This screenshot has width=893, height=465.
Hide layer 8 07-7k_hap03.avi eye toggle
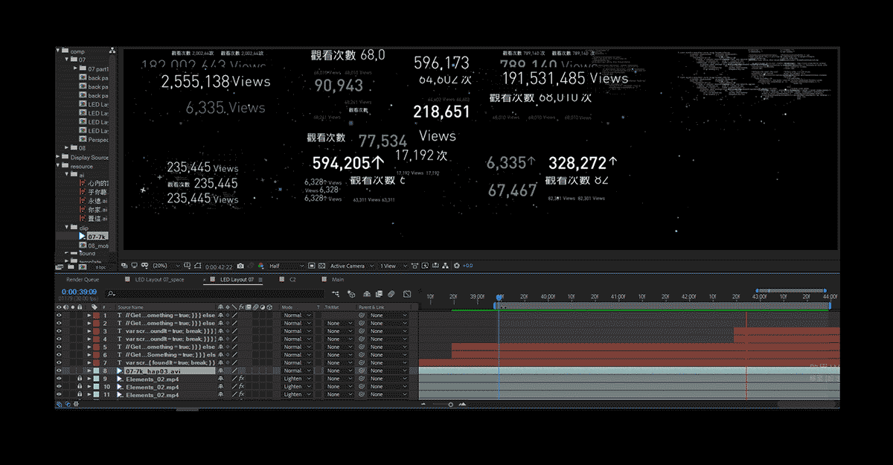[60, 371]
